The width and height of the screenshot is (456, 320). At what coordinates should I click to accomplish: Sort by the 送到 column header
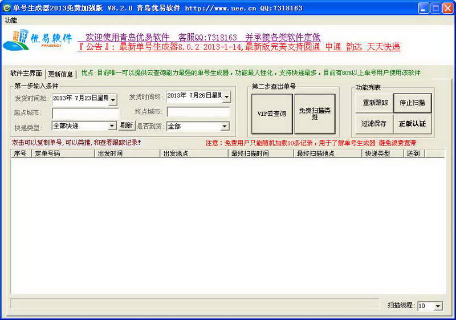[x=415, y=153]
